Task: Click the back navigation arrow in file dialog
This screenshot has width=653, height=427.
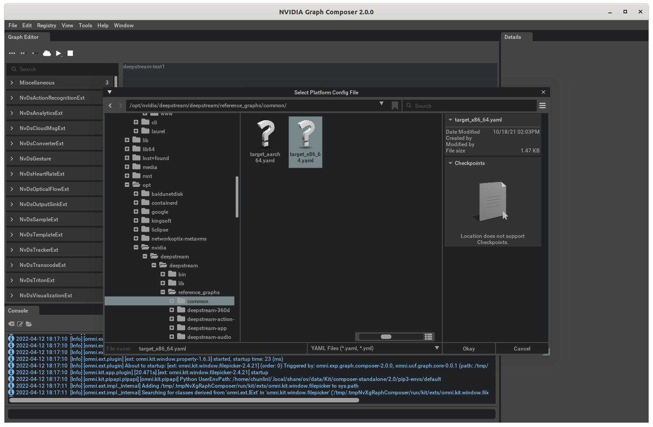Action: [110, 106]
